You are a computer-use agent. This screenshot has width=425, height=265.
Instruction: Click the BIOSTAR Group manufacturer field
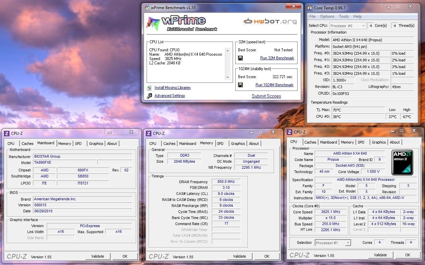[82, 156]
